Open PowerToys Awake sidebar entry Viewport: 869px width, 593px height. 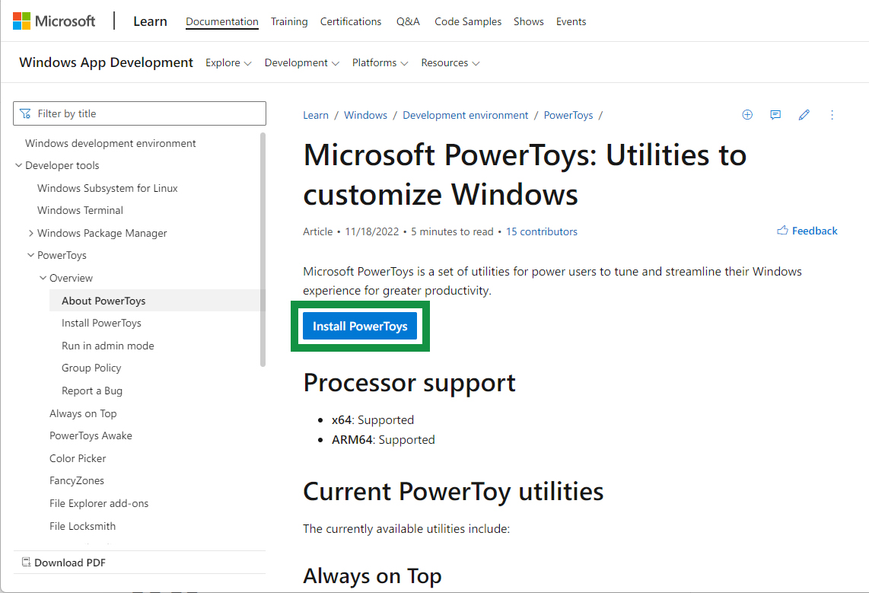point(91,435)
